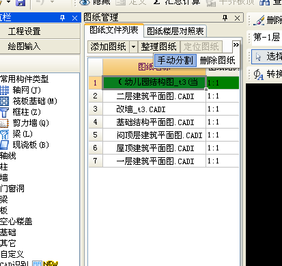The width and height of the screenshot is (282, 266).
Task: Click the 整理图纸 button
Action: (x=159, y=46)
